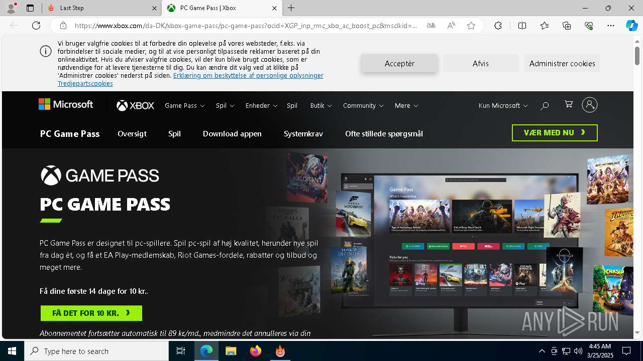Viewport: 643px width, 361px height.
Task: Open the Spil sub-navigation tab
Action: 174,133
